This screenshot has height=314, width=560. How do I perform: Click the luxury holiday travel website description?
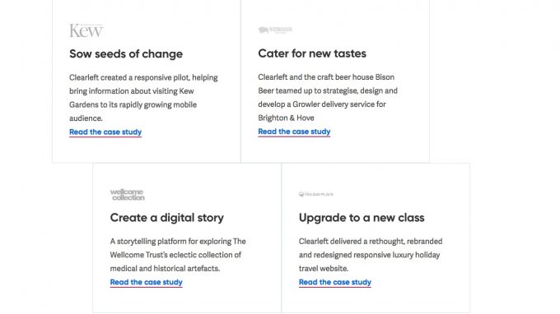tap(371, 255)
